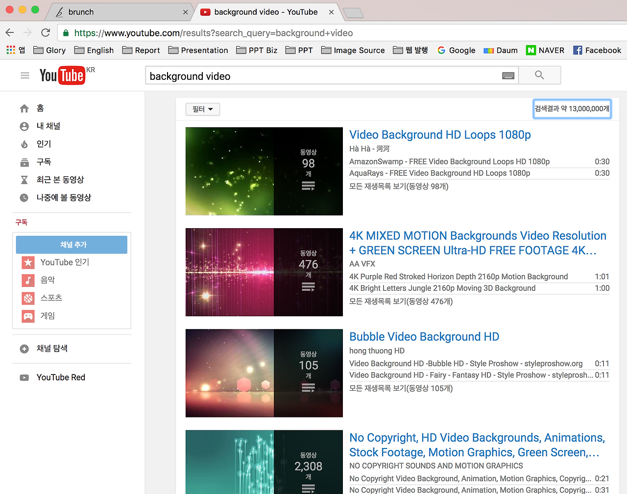Viewport: 627px width, 494px height.
Task: Open the Presentation bookmarks folder
Action: coord(198,50)
